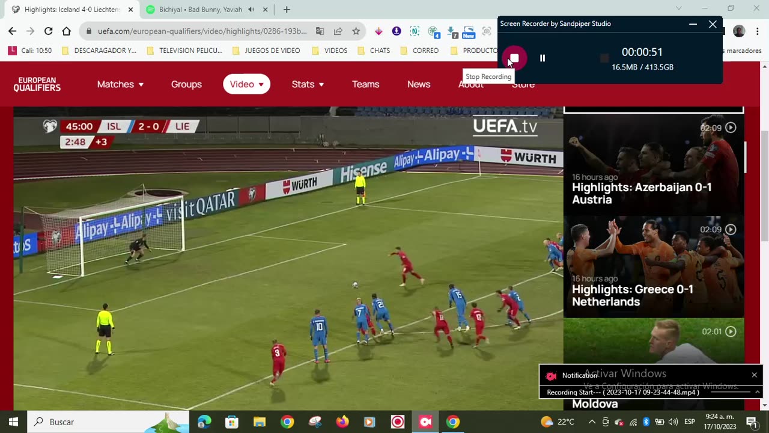Reload the current page
This screenshot has height=433, width=769.
tap(49, 31)
